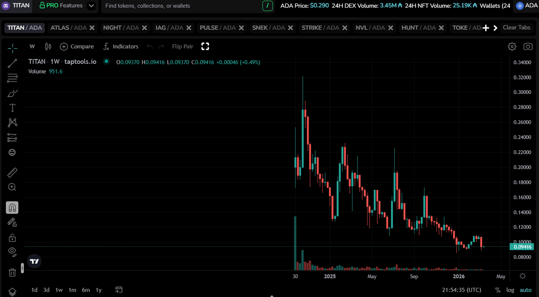539x297 pixels.
Task: Toggle percent scale mode
Action: (498, 290)
